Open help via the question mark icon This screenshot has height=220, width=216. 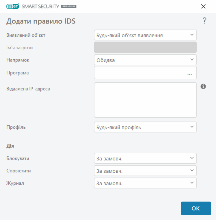[x=204, y=21]
